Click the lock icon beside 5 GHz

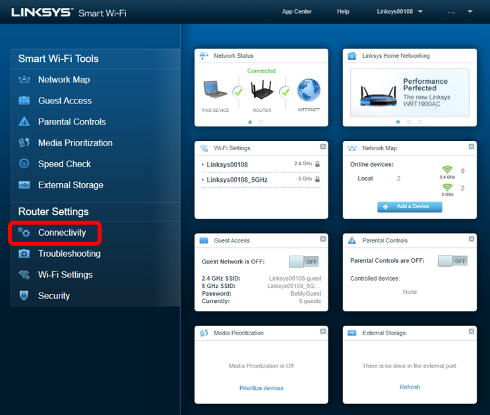[317, 179]
